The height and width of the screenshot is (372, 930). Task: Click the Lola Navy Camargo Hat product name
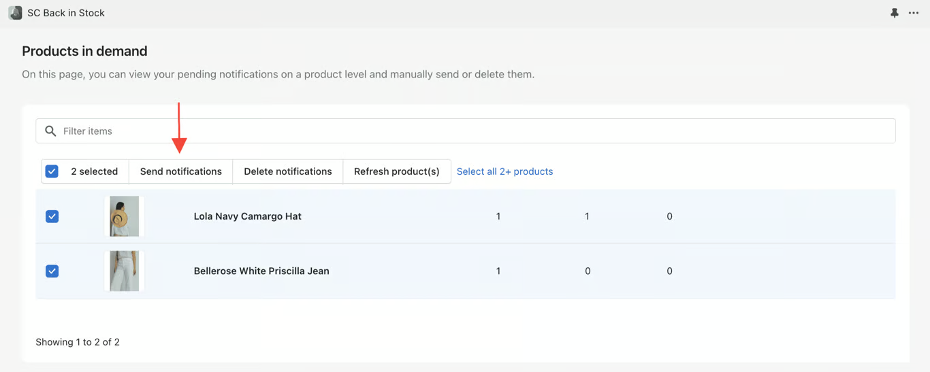coord(247,216)
